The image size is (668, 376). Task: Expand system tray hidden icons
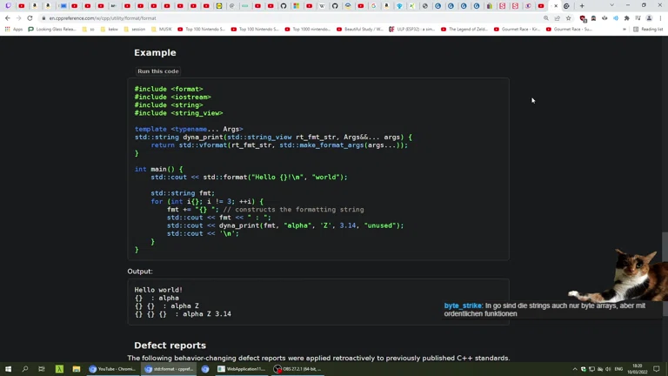[575, 369]
